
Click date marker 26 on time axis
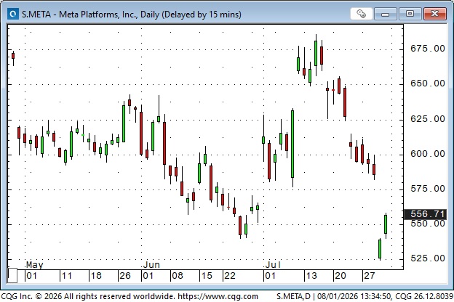point(125,276)
